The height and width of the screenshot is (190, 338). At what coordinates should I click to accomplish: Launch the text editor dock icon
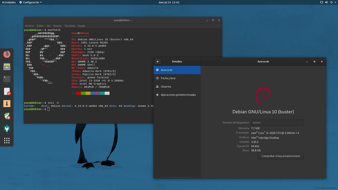7,91
